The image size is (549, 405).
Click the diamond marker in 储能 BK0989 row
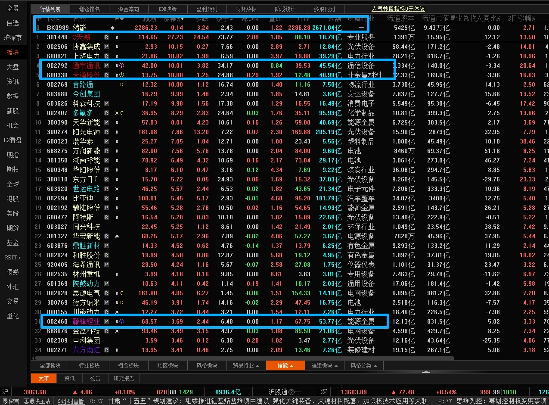point(112,28)
